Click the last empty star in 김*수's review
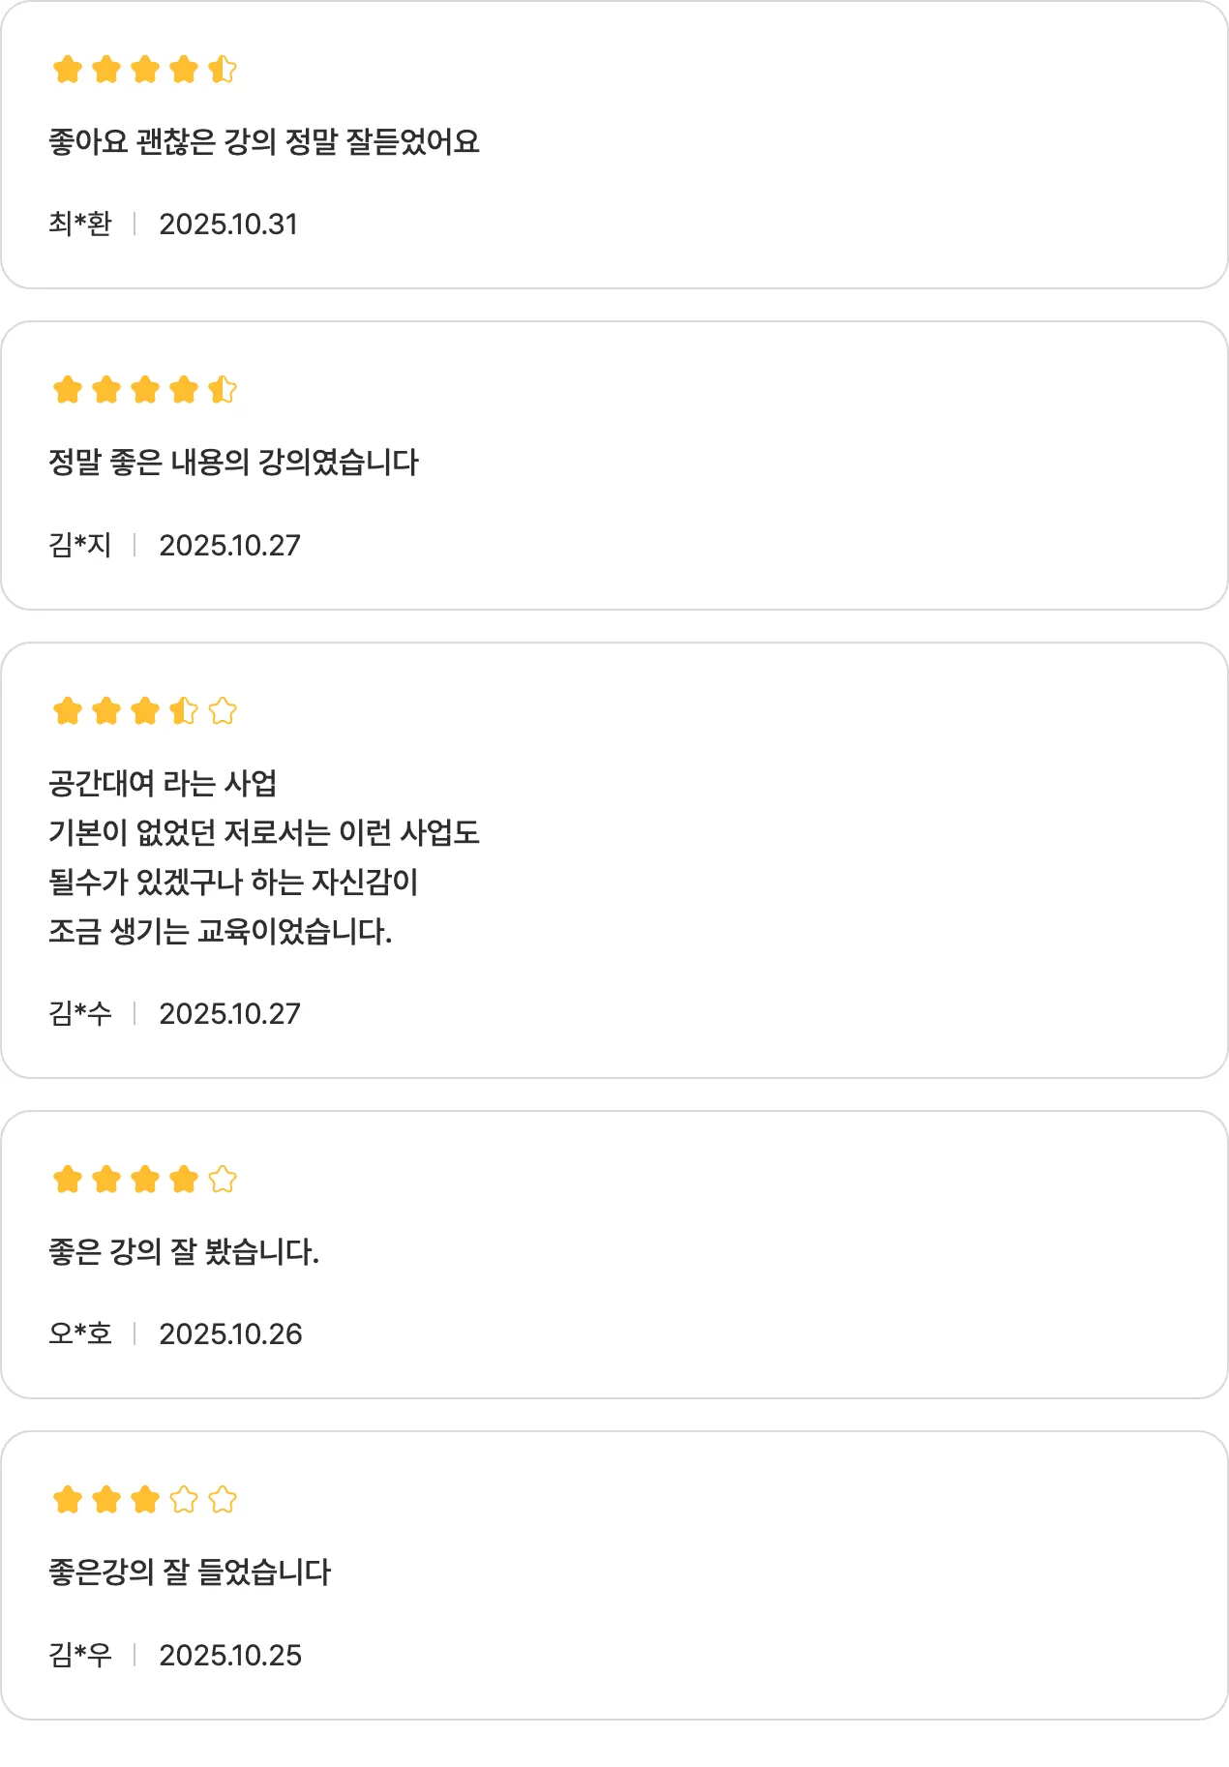Screen dimensions: 1229x1767 coord(223,711)
